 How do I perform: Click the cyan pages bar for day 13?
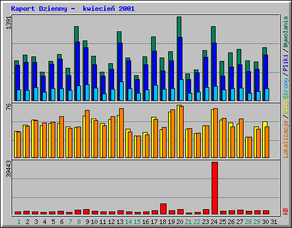[121, 91]
